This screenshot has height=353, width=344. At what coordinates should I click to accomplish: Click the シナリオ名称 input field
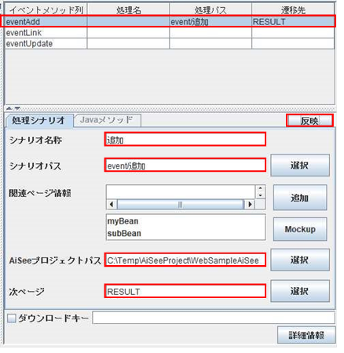coord(185,140)
